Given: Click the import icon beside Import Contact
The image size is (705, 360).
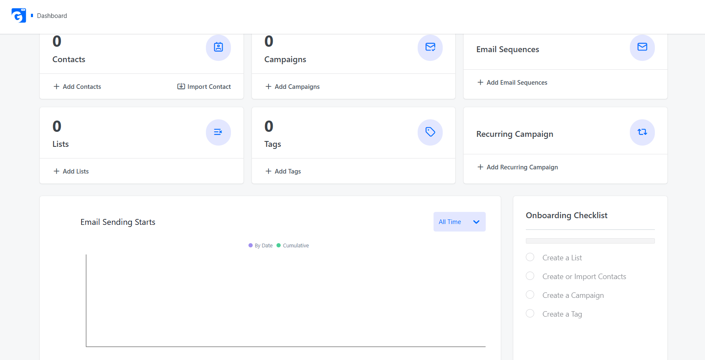Looking at the screenshot, I should 181,86.
